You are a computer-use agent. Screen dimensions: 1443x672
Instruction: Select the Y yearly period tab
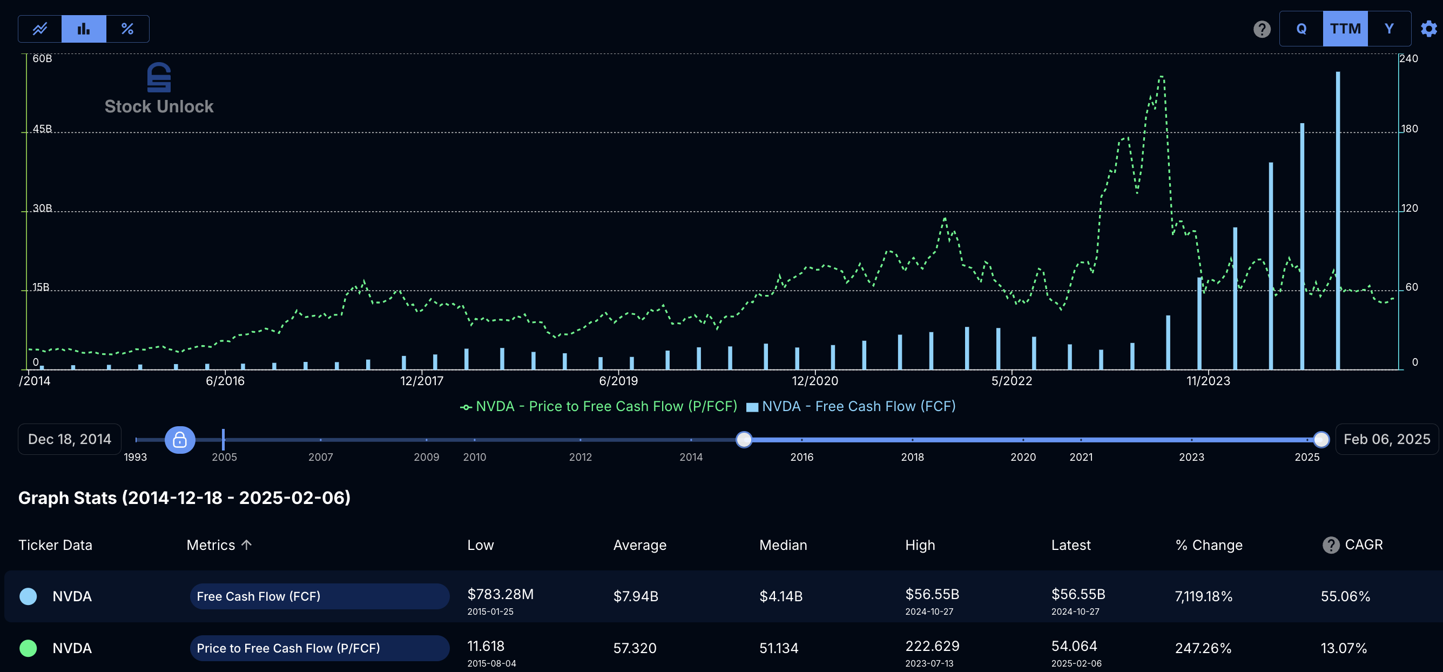coord(1388,29)
